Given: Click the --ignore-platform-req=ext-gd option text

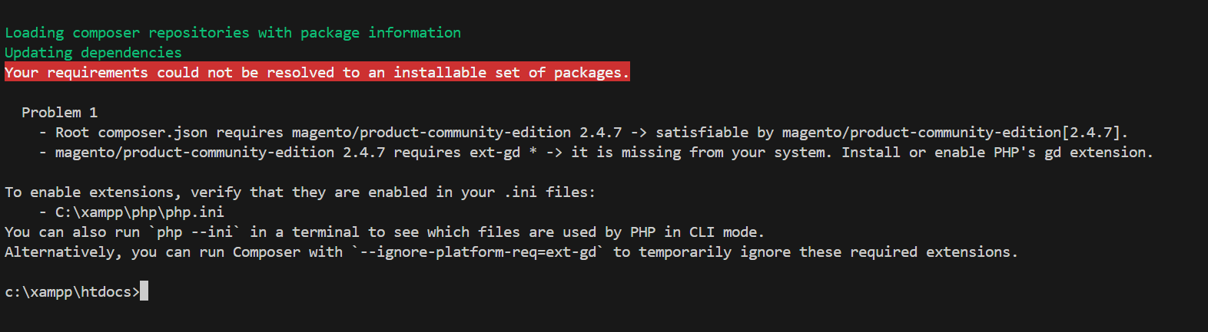Looking at the screenshot, I should [x=478, y=251].
